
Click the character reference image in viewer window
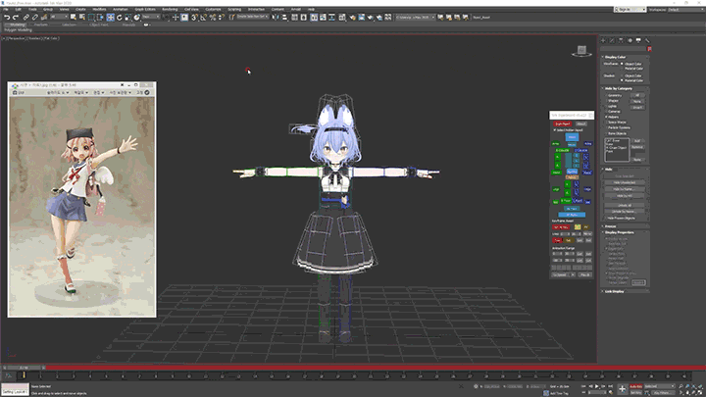(x=82, y=206)
